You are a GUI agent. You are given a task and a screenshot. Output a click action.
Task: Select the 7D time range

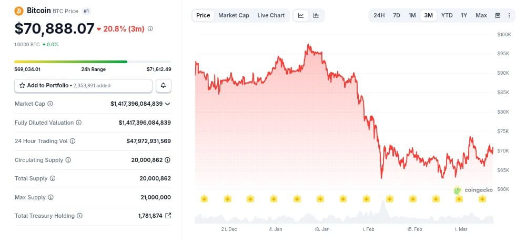[397, 15]
